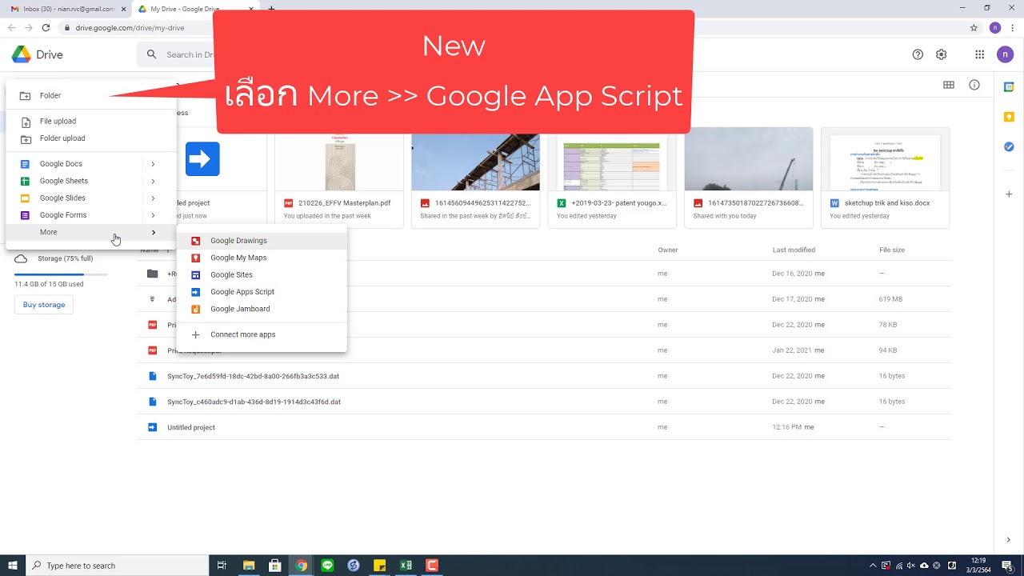Open a new browser tab
This screenshot has width=1024, height=576.
click(x=271, y=9)
